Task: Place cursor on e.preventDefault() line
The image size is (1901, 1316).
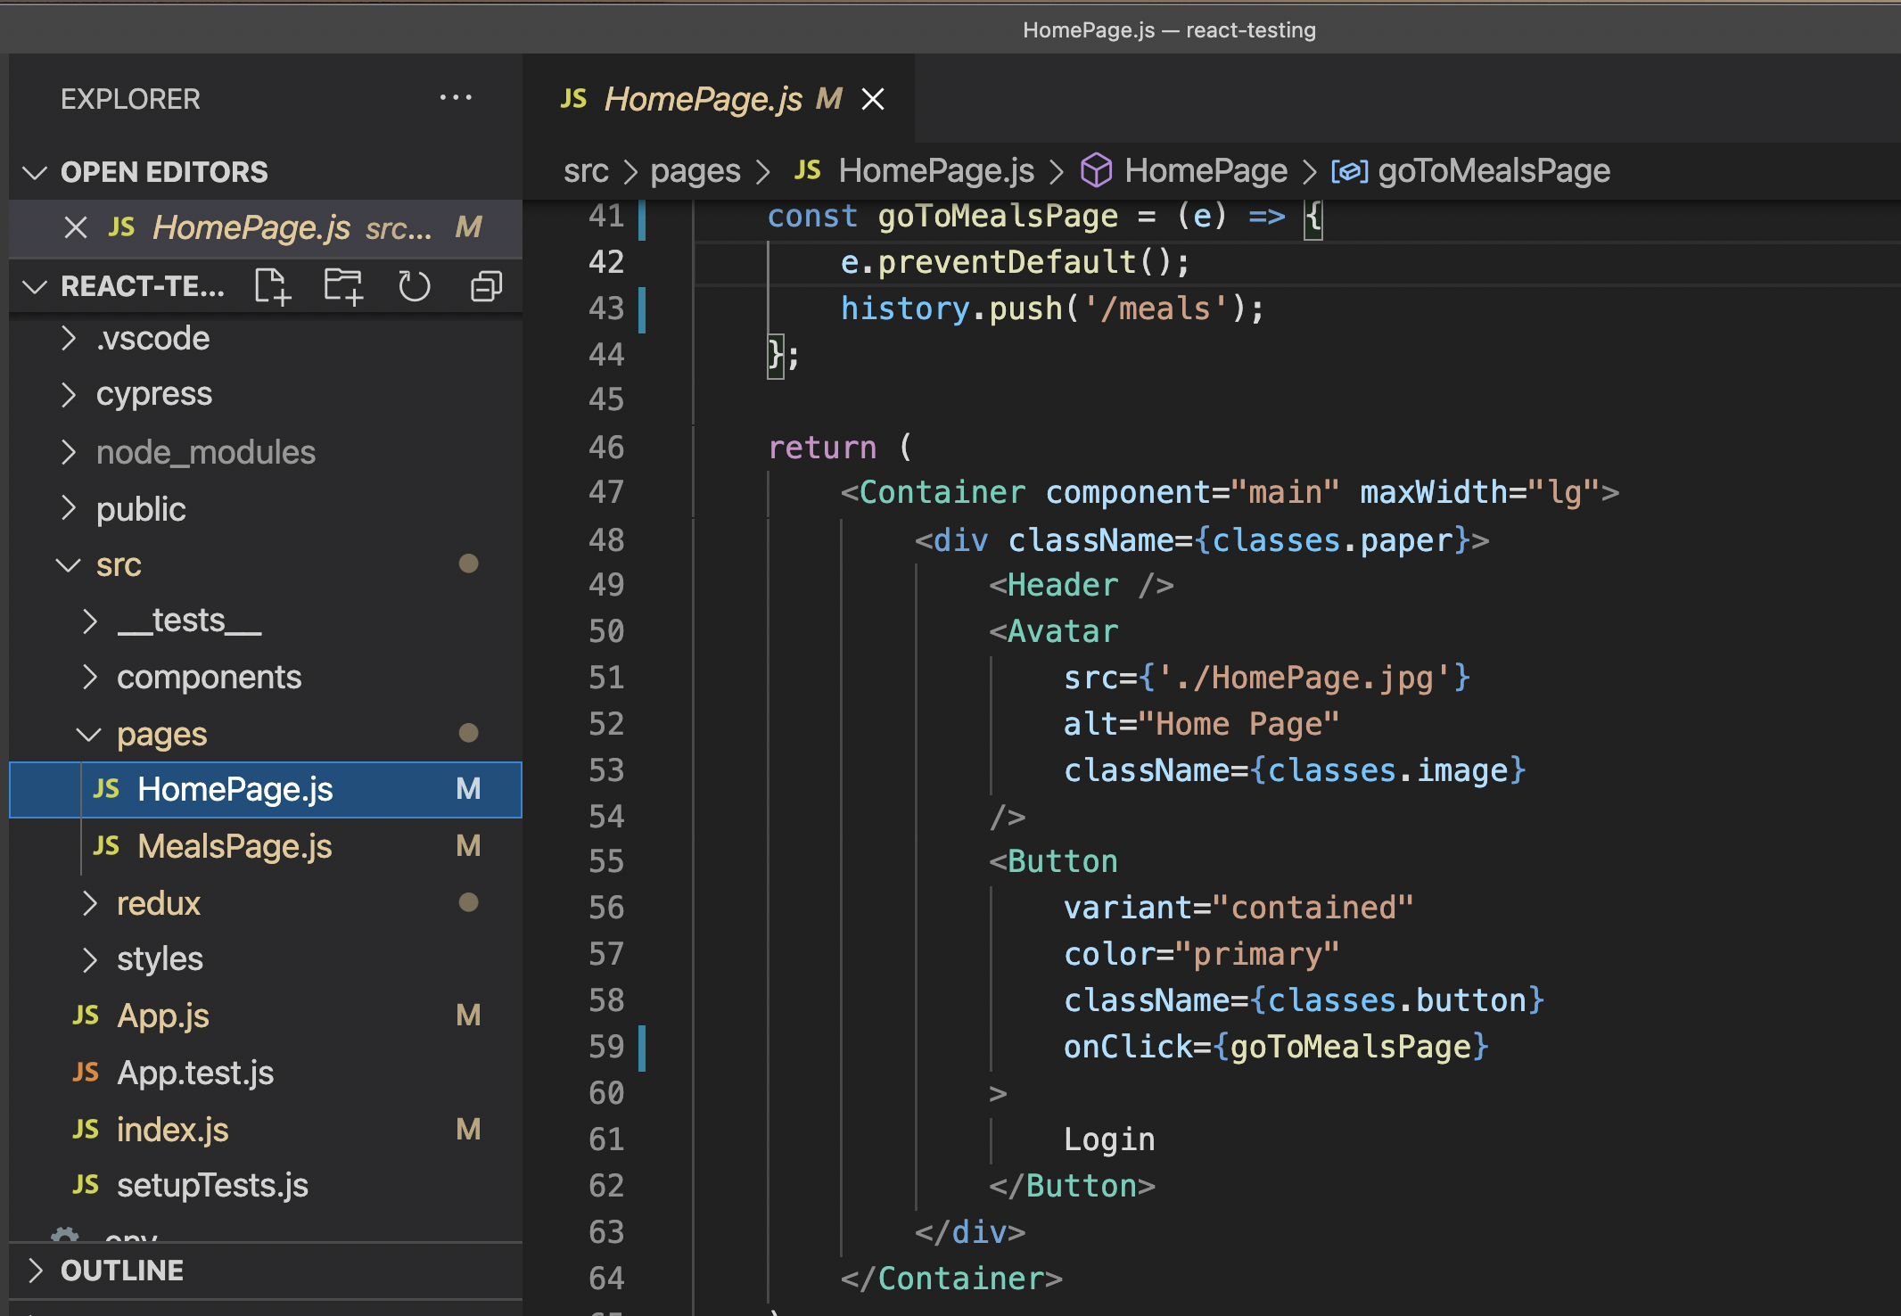Action: (1015, 262)
